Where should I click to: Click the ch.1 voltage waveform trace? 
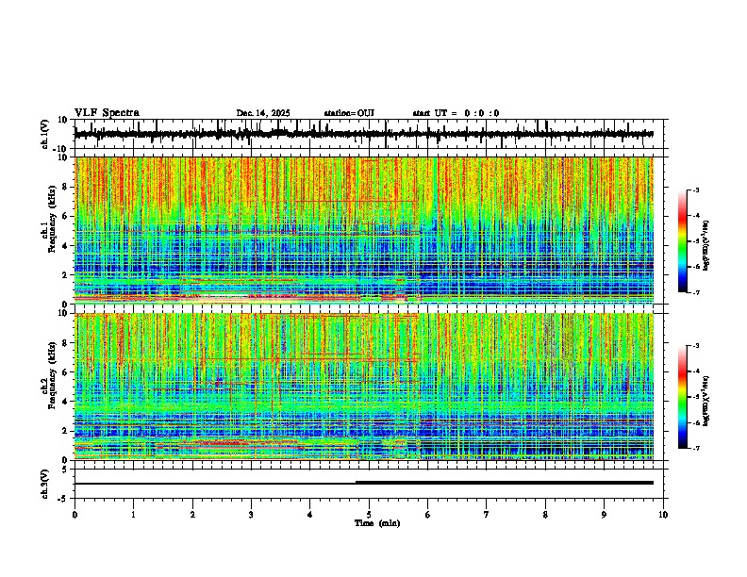click(364, 134)
